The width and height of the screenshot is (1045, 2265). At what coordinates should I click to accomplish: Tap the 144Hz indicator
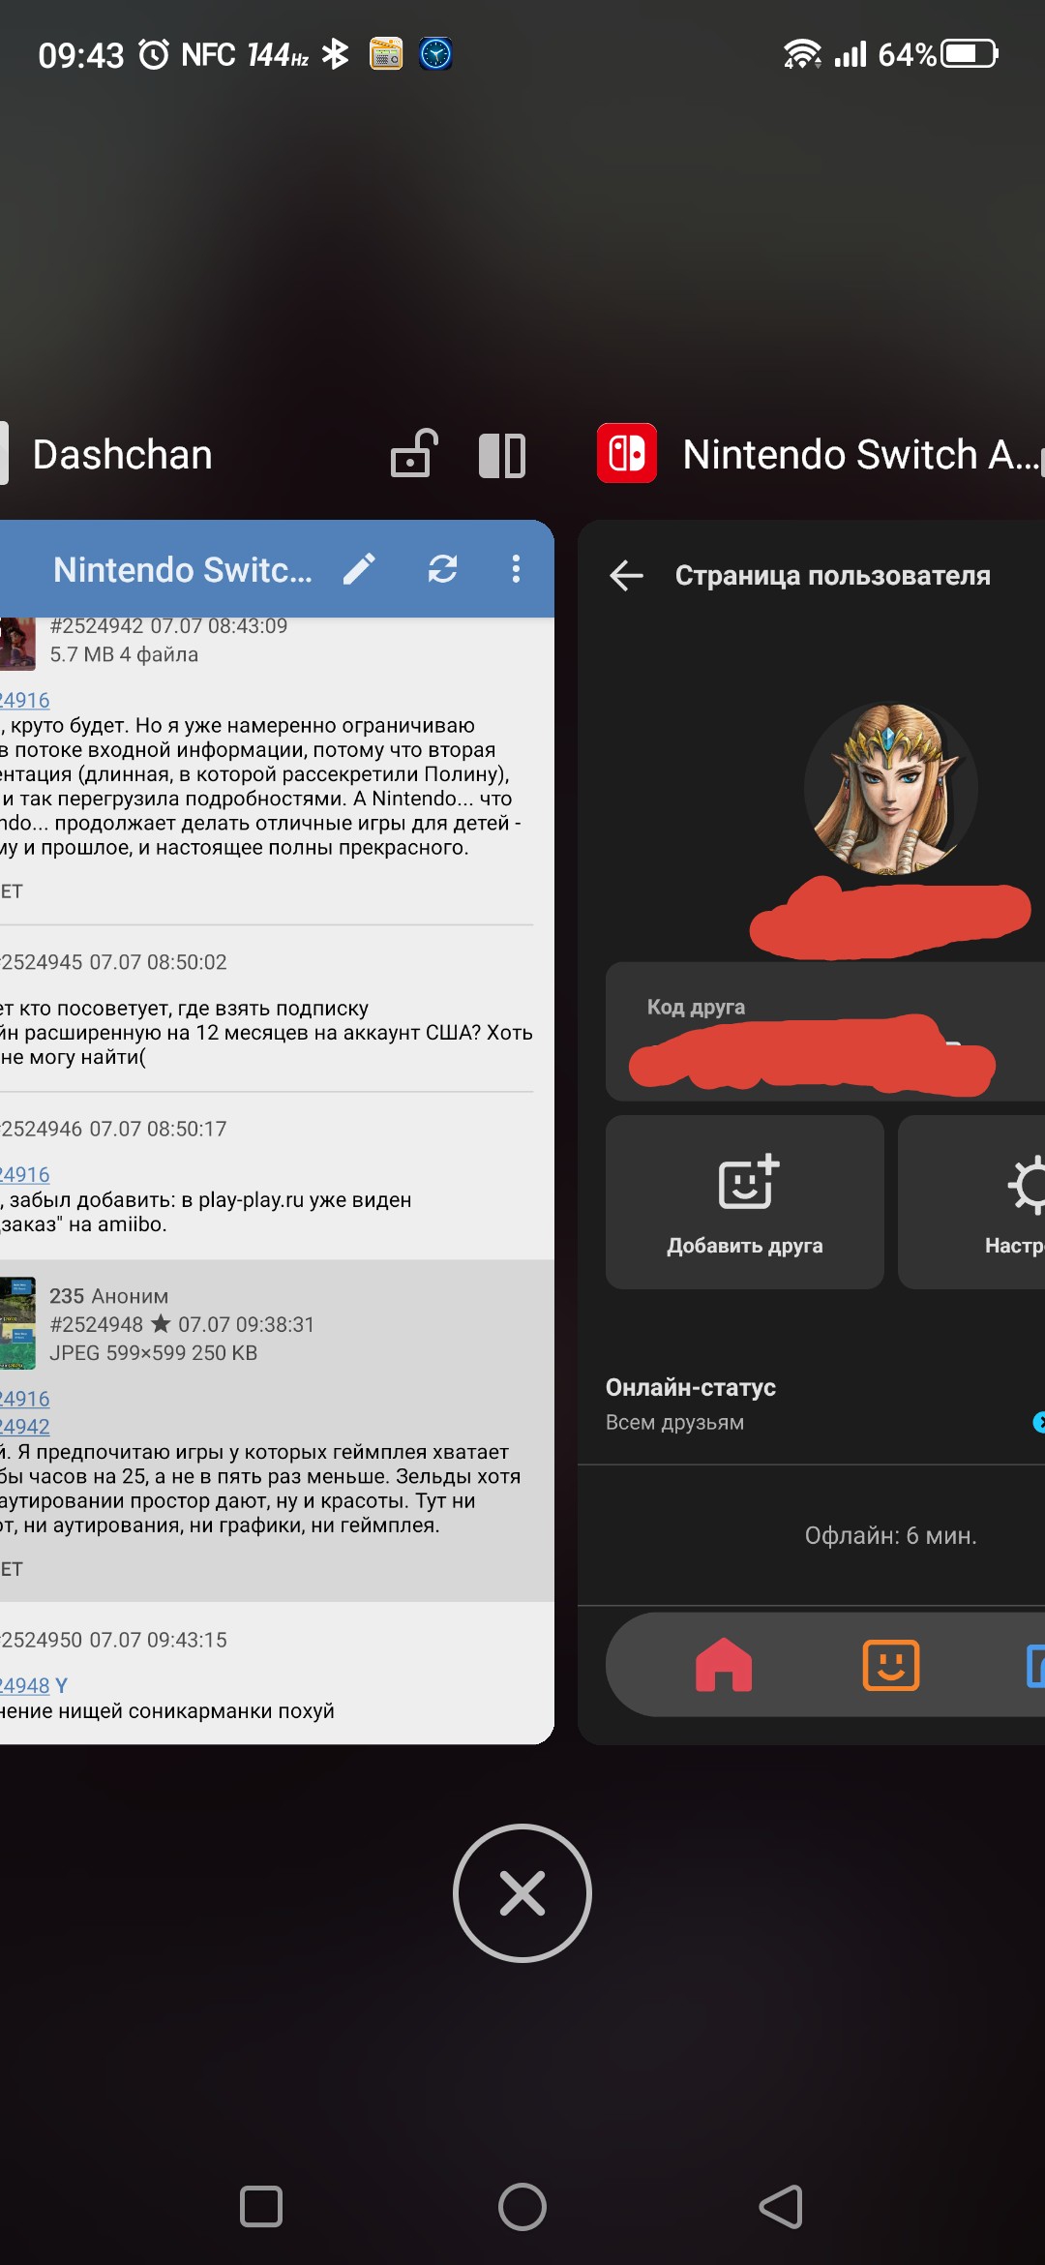[x=278, y=55]
